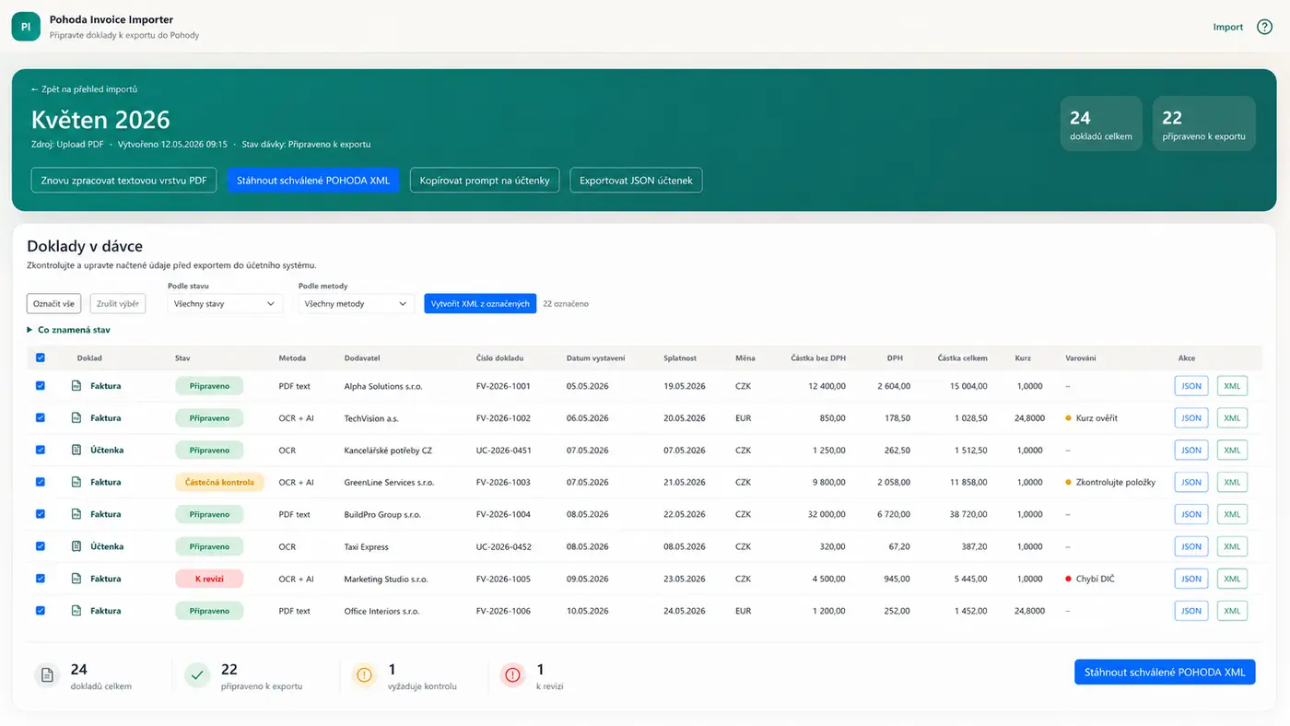Viewport: 1290px width, 726px height.
Task: Toggle the select-all checkbox in table header
Action: [40, 358]
